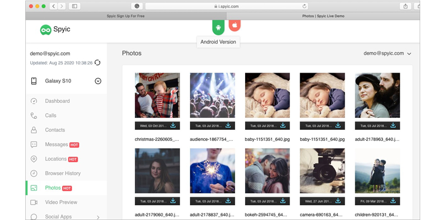
Task: Click the Android Version tooltip label
Action: (x=218, y=42)
